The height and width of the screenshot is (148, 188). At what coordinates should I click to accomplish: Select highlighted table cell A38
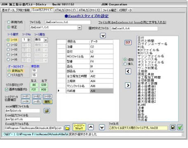101,91
